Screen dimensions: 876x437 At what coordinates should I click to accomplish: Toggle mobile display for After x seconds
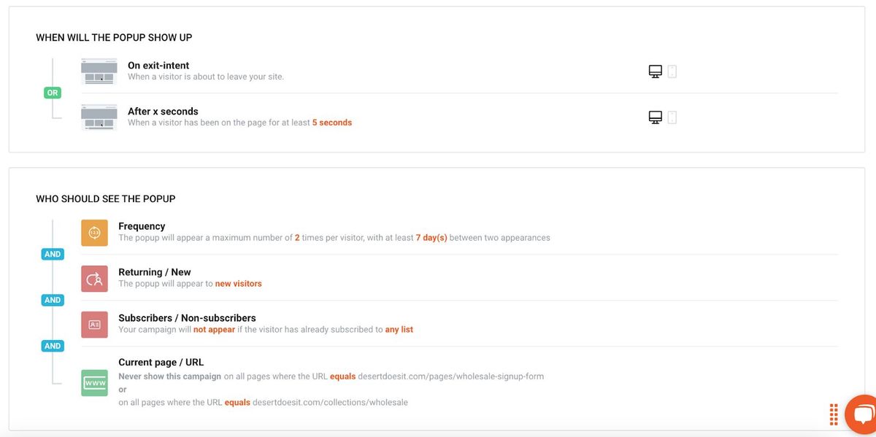click(672, 117)
